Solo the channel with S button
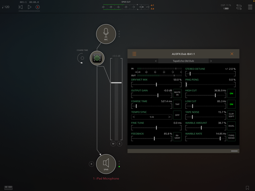Image resolution: width=255 pixels, height=191 pixels. (x=119, y=144)
